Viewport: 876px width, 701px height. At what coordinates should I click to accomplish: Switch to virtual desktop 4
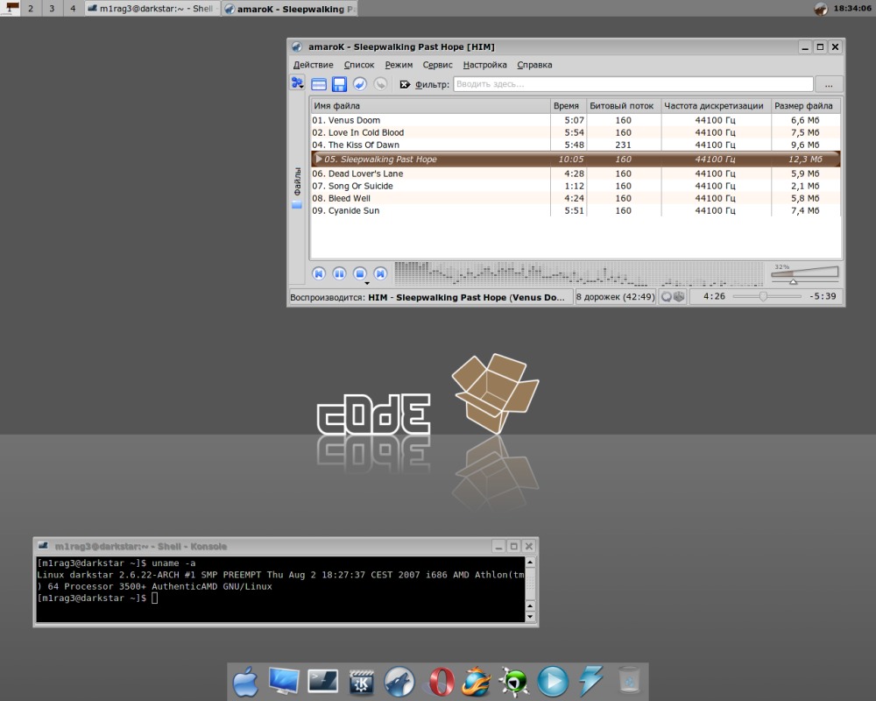pos(73,9)
